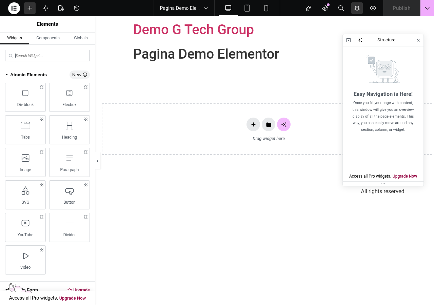434x305 pixels.
Task: Open the template library folder button
Action: pos(269,124)
